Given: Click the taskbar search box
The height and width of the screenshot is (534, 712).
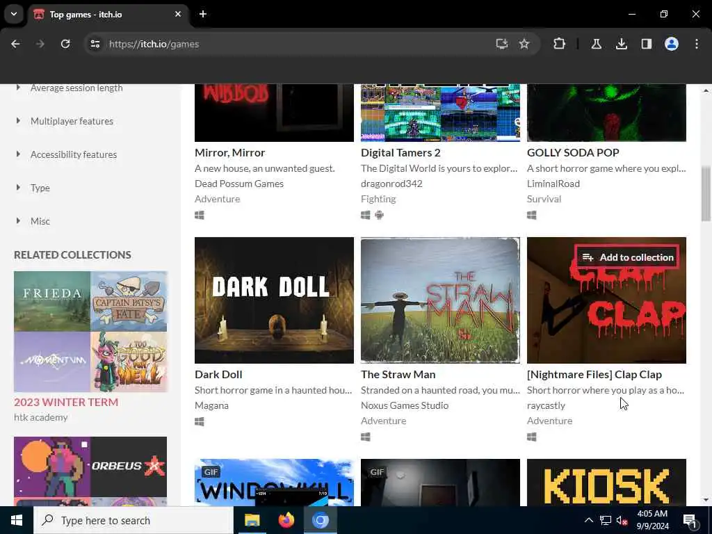Looking at the screenshot, I should pos(133,520).
